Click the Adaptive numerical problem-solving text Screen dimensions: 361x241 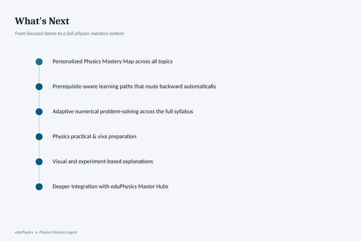tap(123, 111)
